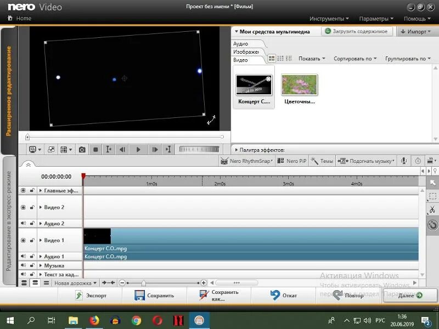Screen dimensions: 439x329
Task: Click the snapshot camera icon
Action: click(x=82, y=150)
